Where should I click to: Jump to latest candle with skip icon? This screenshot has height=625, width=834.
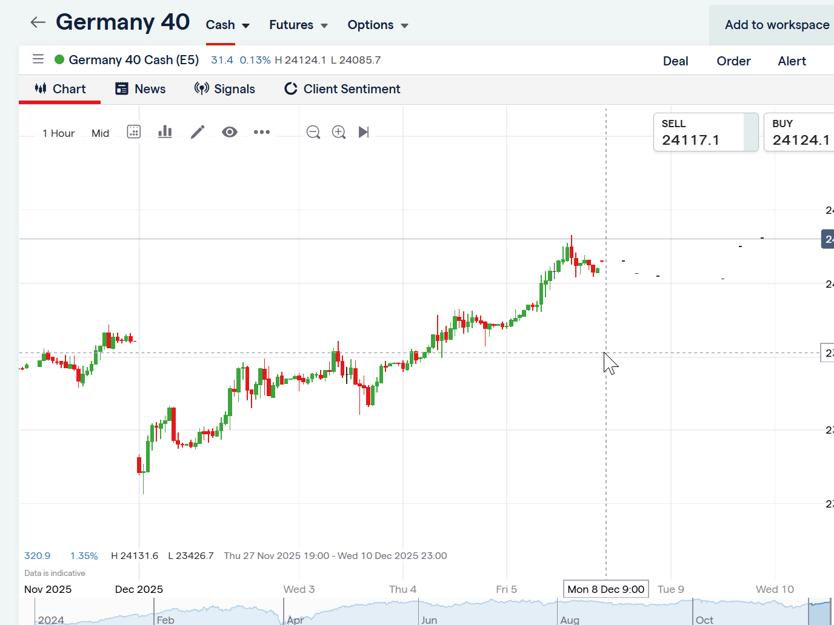(x=364, y=132)
